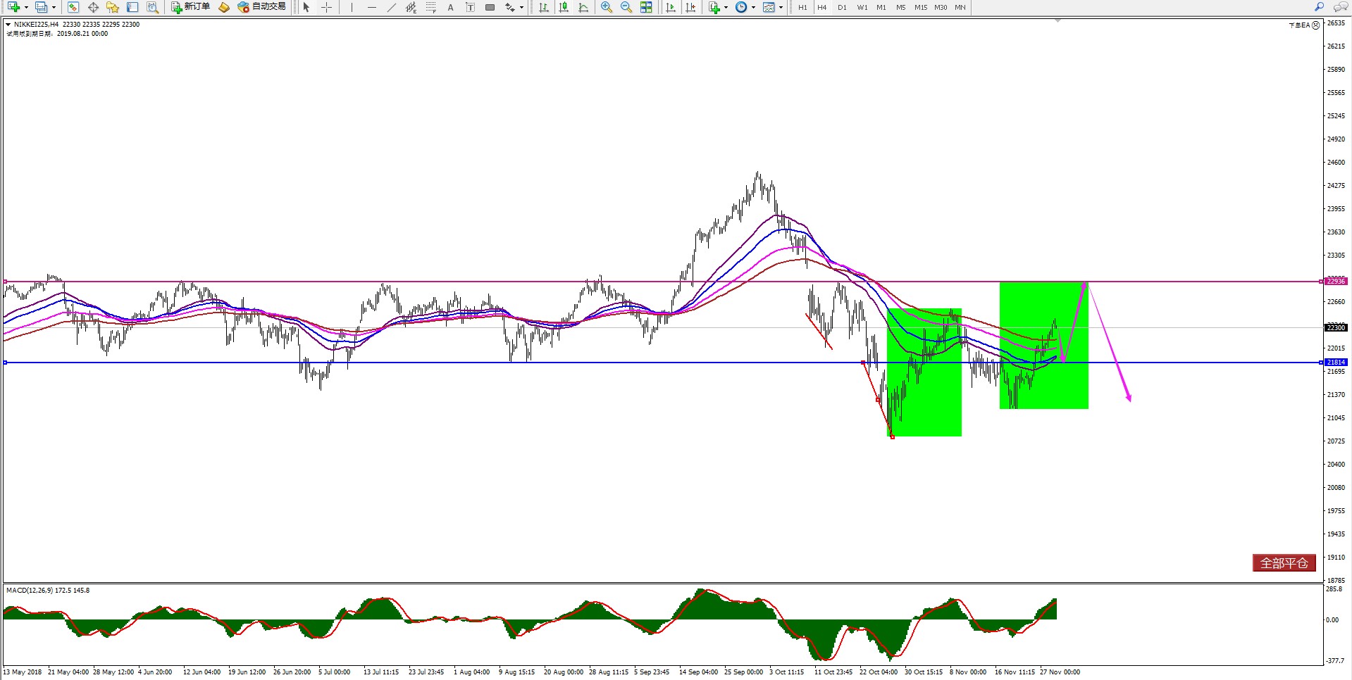Switch to H1 timeframe
The image size is (1352, 680).
point(802,7)
